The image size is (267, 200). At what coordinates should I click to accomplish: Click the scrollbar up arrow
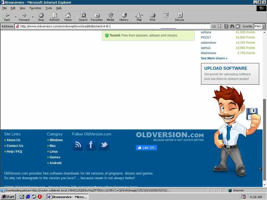click(x=264, y=32)
